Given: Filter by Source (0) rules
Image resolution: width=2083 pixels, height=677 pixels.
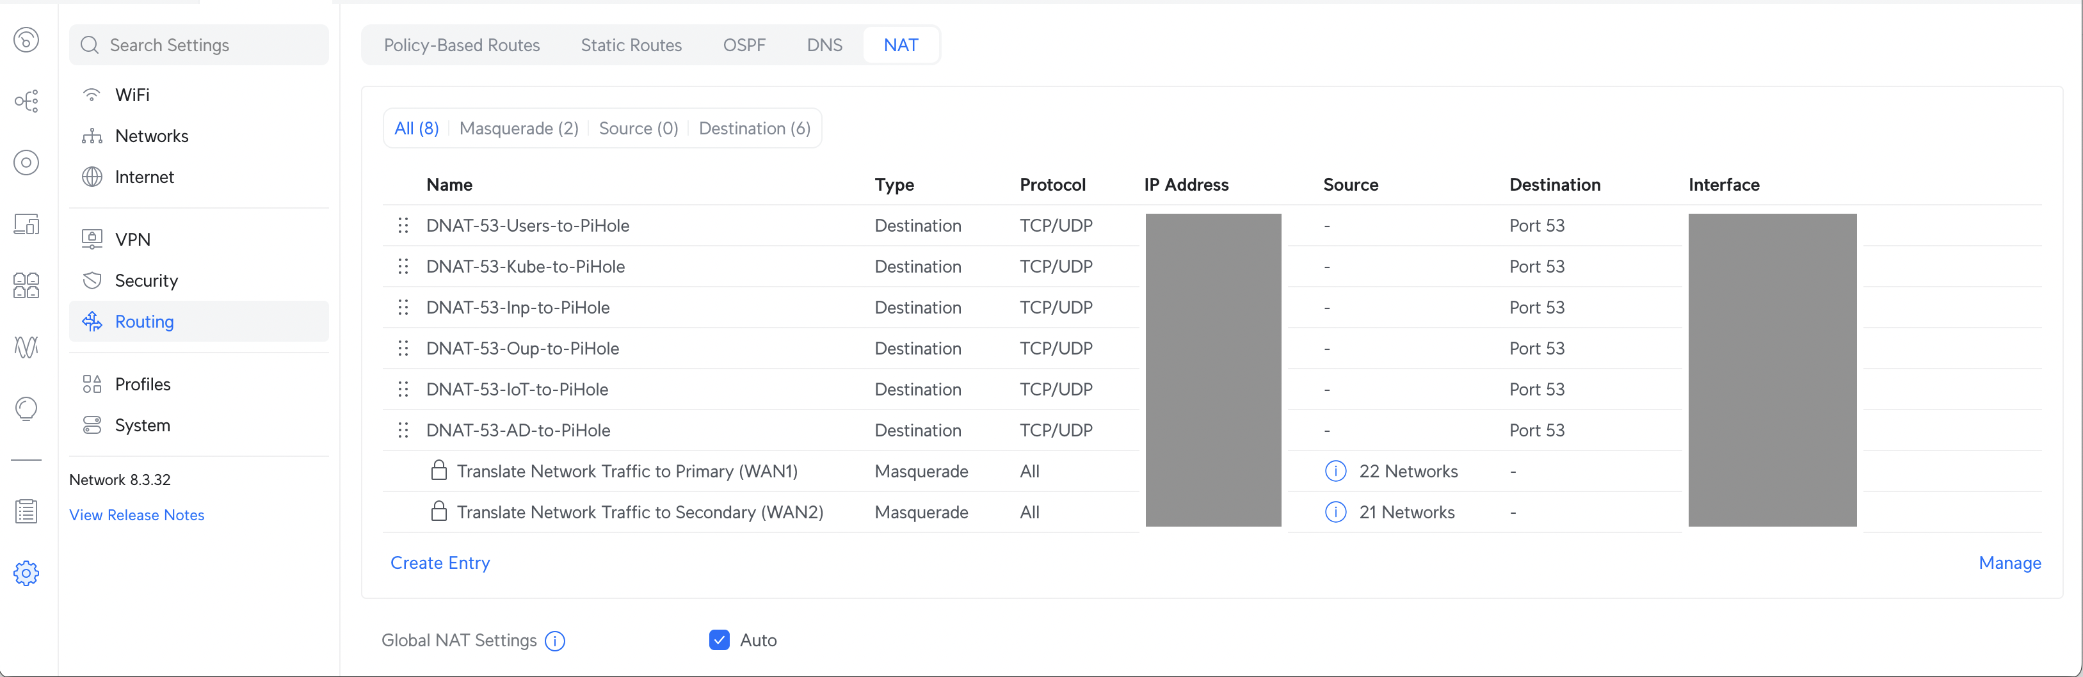Looking at the screenshot, I should 639,129.
